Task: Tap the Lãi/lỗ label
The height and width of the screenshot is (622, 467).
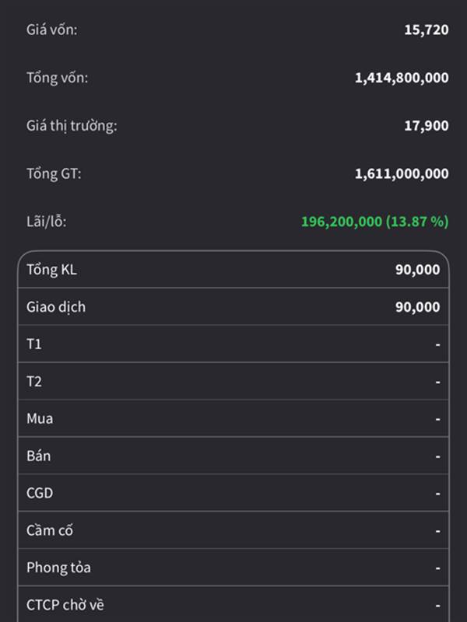Action: (x=47, y=222)
